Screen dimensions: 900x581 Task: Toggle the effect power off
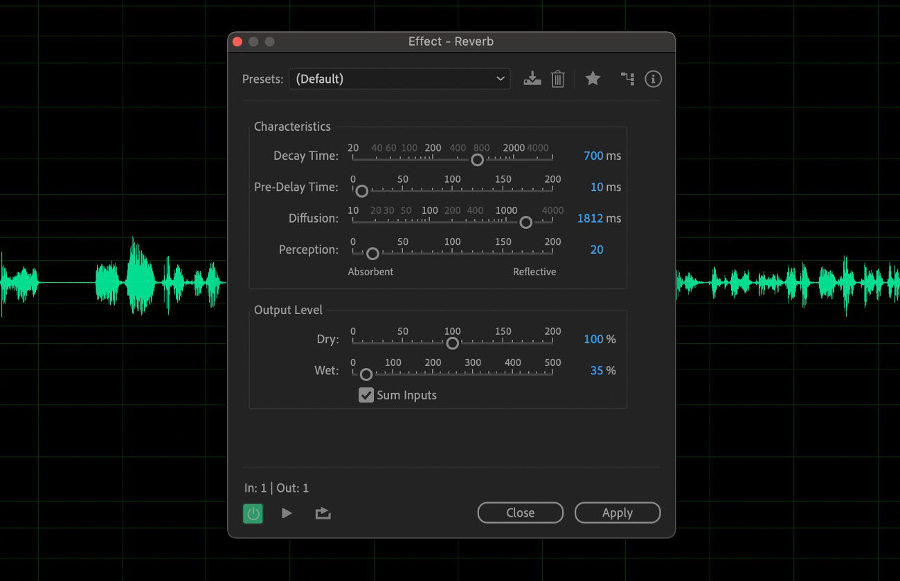pyautogui.click(x=253, y=513)
